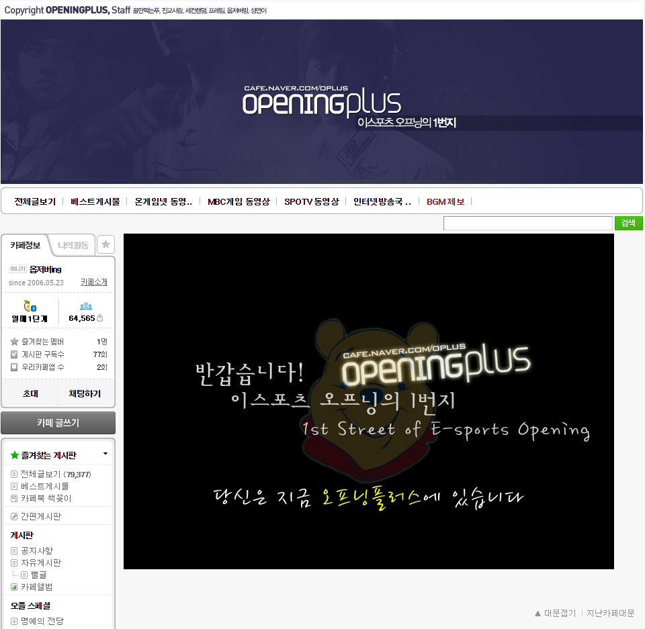Click the 카페 글쓰기 button
The width and height of the screenshot is (645, 629).
(x=58, y=423)
